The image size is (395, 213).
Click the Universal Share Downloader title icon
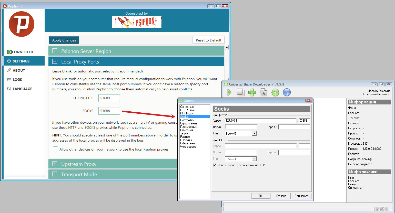[x=226, y=84]
